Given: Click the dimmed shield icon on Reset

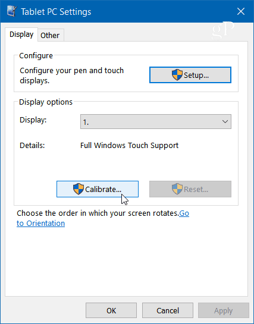Looking at the screenshot, I should coord(177,189).
